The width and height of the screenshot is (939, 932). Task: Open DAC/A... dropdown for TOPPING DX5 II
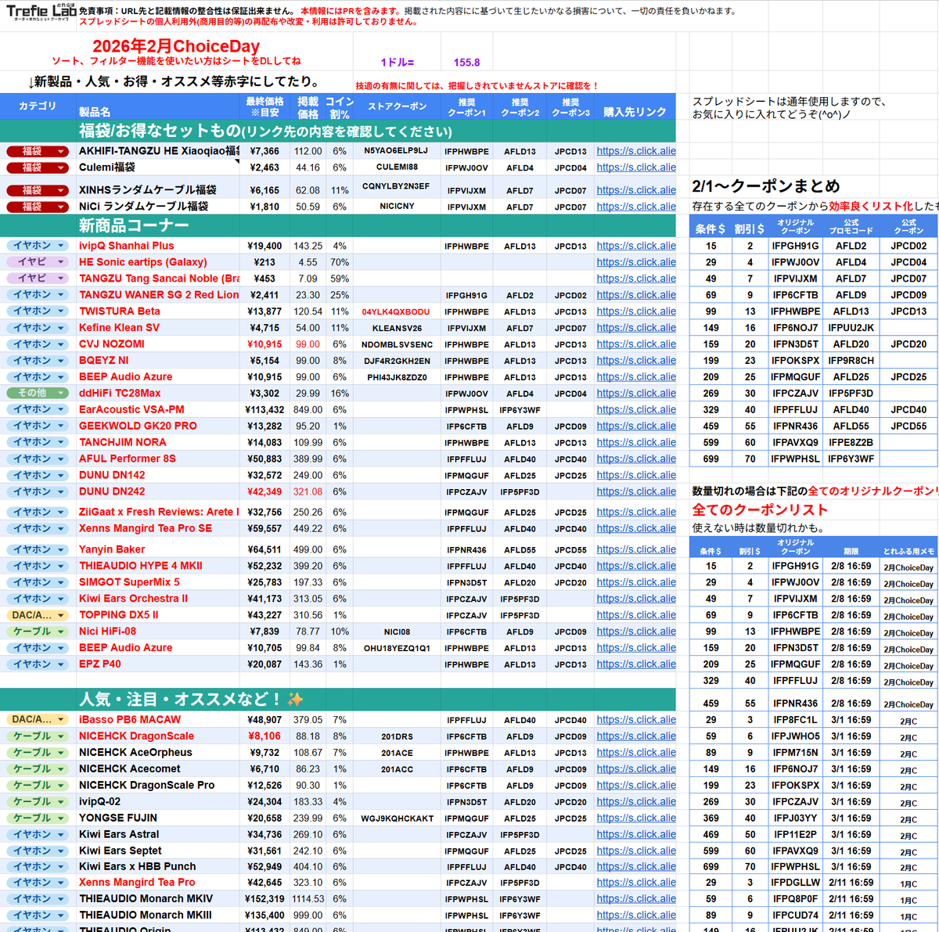pos(38,615)
